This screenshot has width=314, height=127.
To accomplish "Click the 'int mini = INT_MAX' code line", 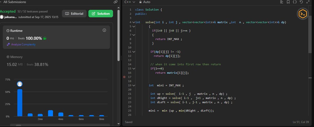I will pos(166,85).
